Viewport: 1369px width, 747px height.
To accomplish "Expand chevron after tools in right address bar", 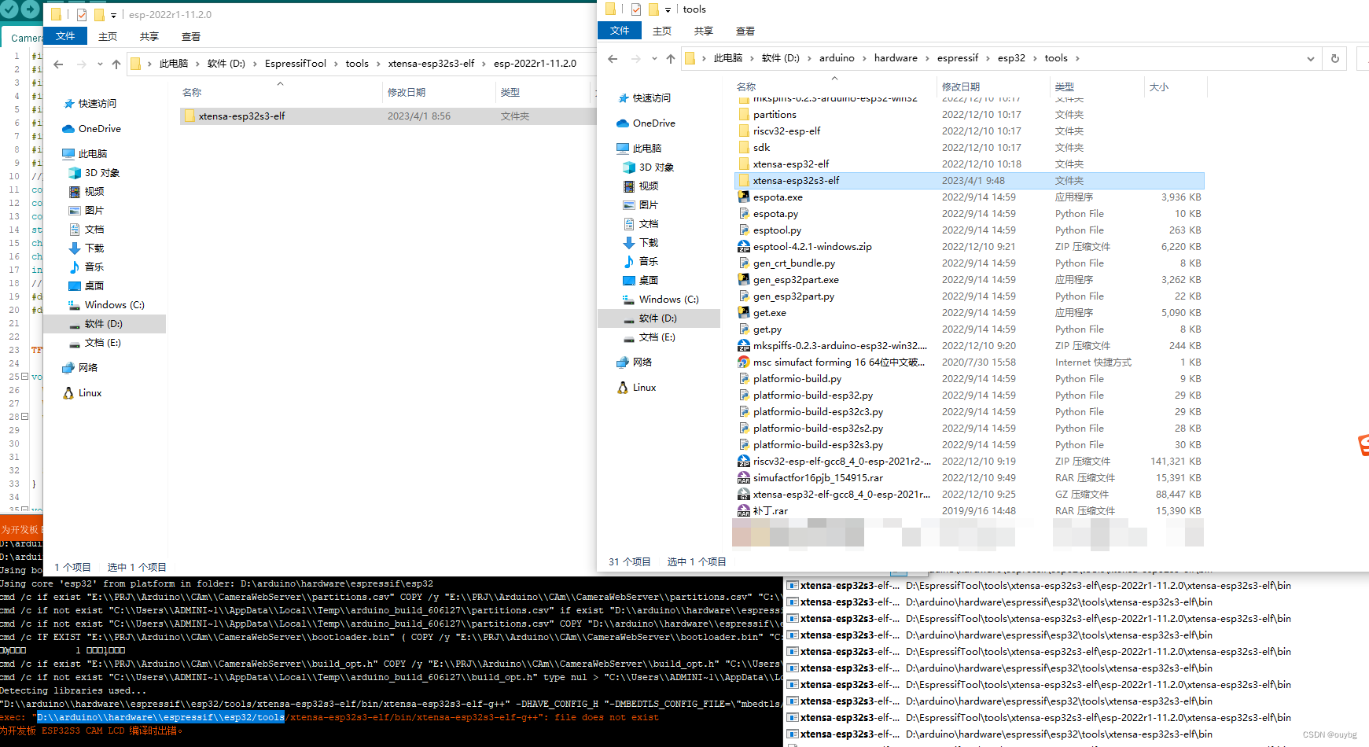I will (1077, 58).
